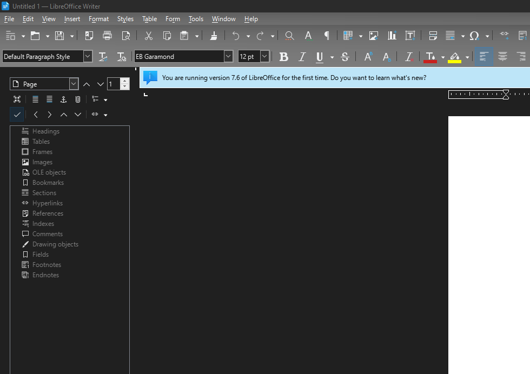Open the File menu
530x374 pixels.
coord(9,19)
